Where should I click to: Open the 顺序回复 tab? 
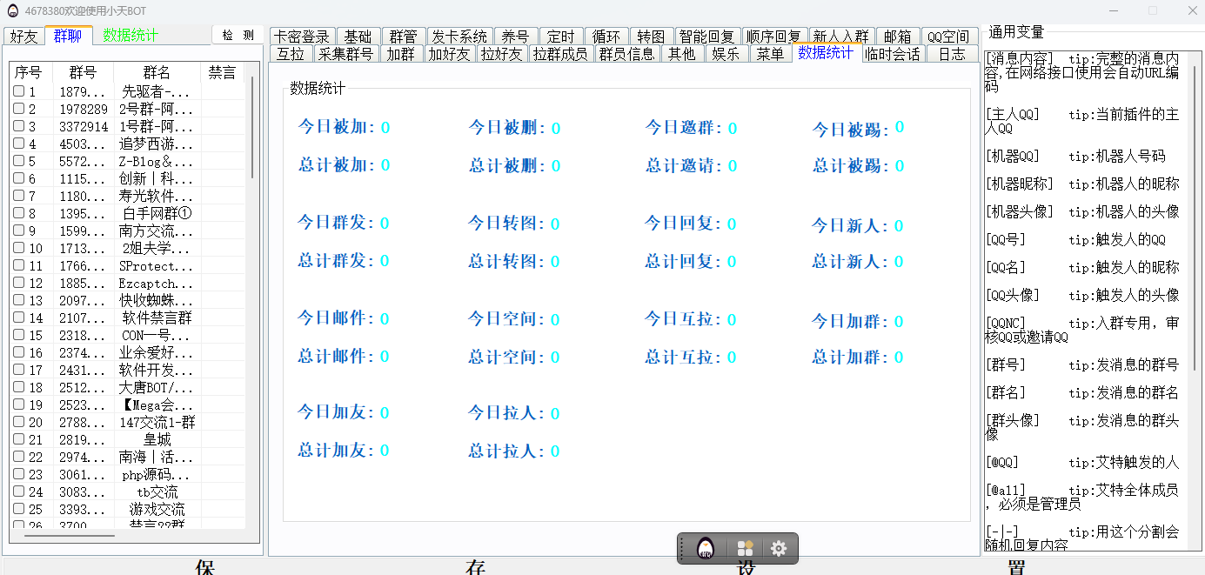point(774,37)
